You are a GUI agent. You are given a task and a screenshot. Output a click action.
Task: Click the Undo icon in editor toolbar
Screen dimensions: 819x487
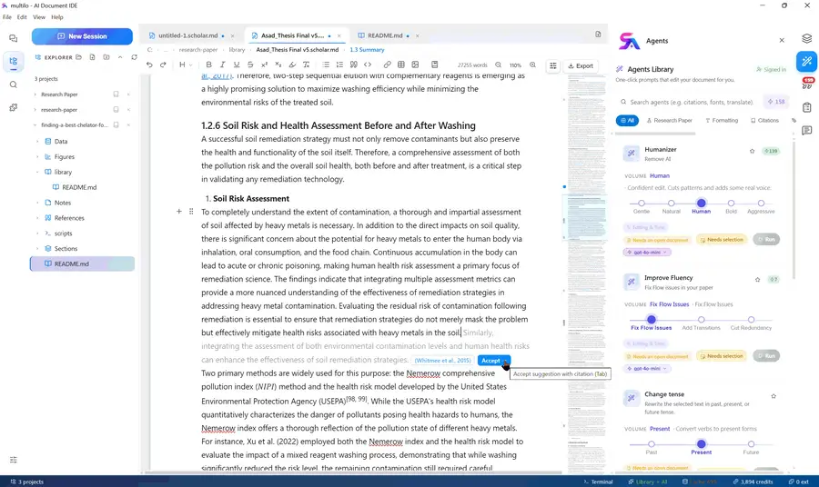(x=149, y=65)
